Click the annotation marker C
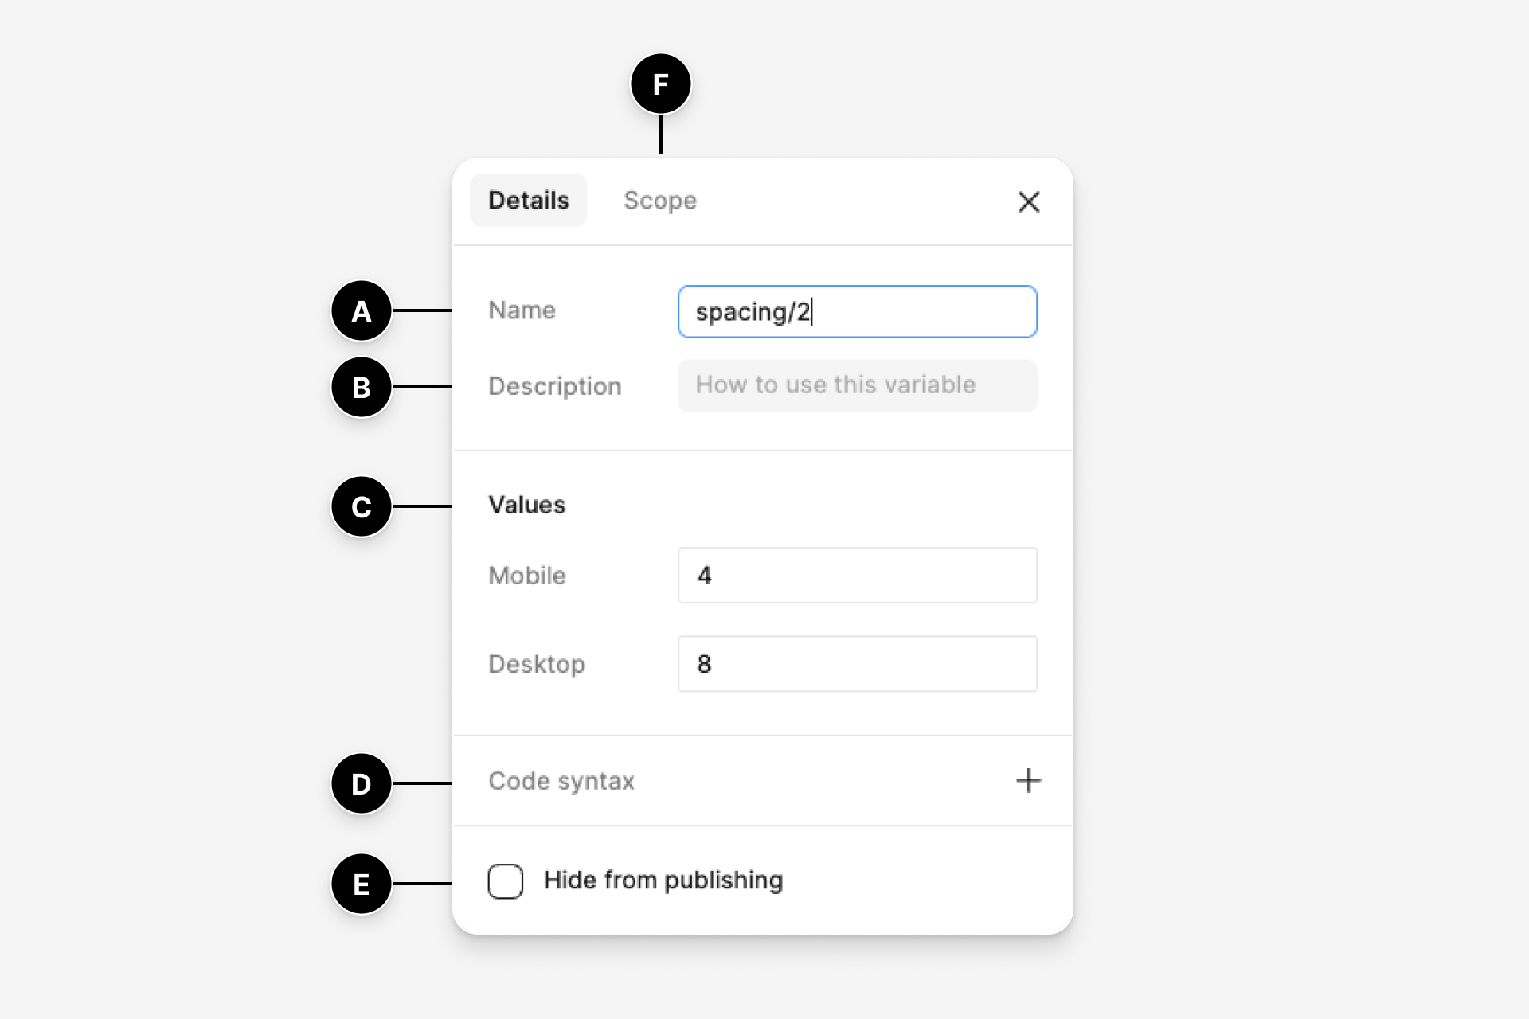1529x1019 pixels. pos(362,506)
